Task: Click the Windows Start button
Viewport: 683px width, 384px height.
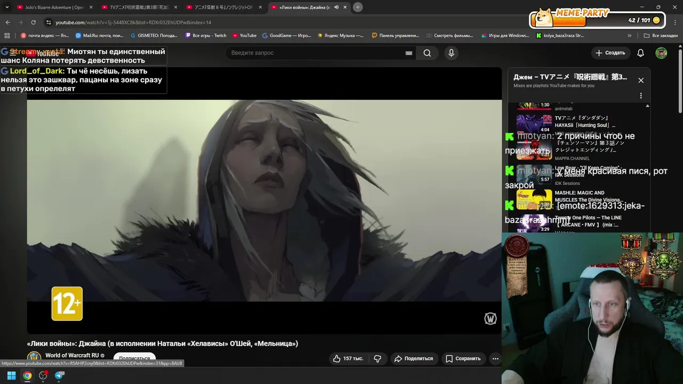Action: click(x=11, y=375)
